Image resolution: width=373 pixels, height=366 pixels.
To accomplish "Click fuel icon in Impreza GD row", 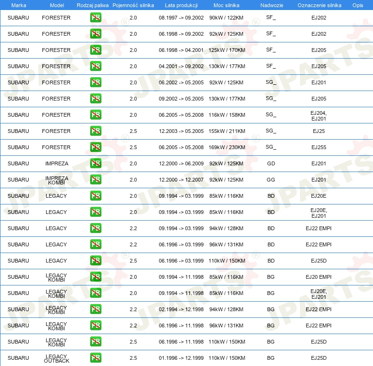I will [x=95, y=163].
